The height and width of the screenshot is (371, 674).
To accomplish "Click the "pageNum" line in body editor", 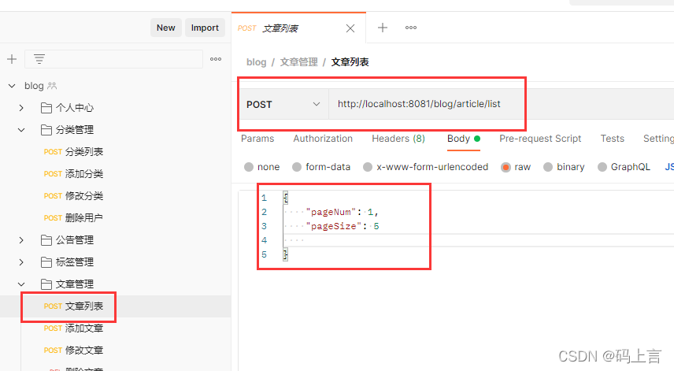I will [x=342, y=212].
